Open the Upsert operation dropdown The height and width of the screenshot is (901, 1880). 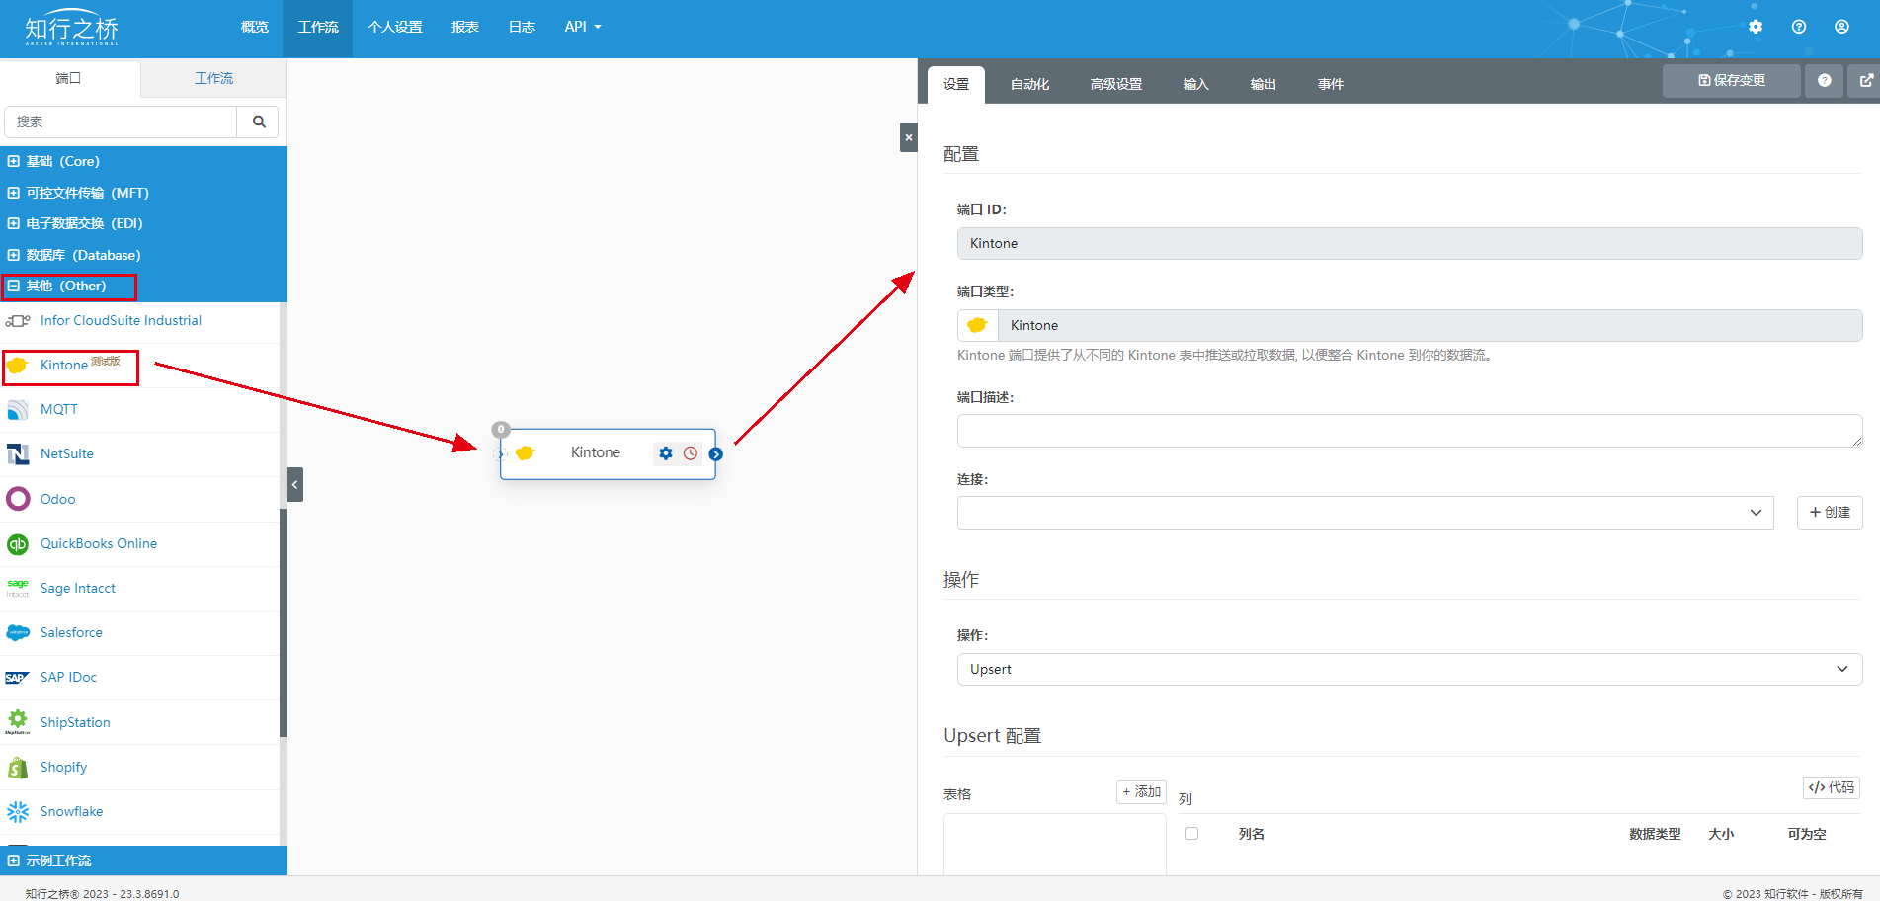click(x=1409, y=669)
